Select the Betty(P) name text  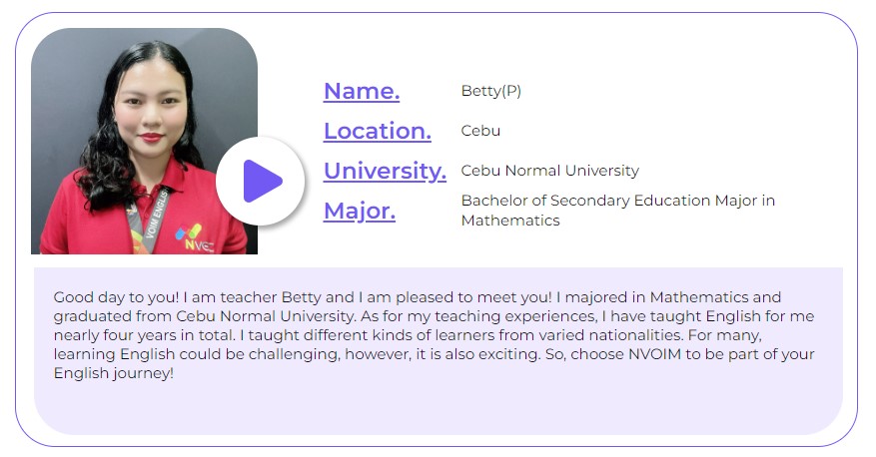pos(491,91)
